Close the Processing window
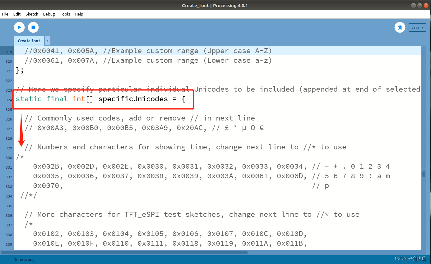Screen dimensions: 431x264 point(426,5)
